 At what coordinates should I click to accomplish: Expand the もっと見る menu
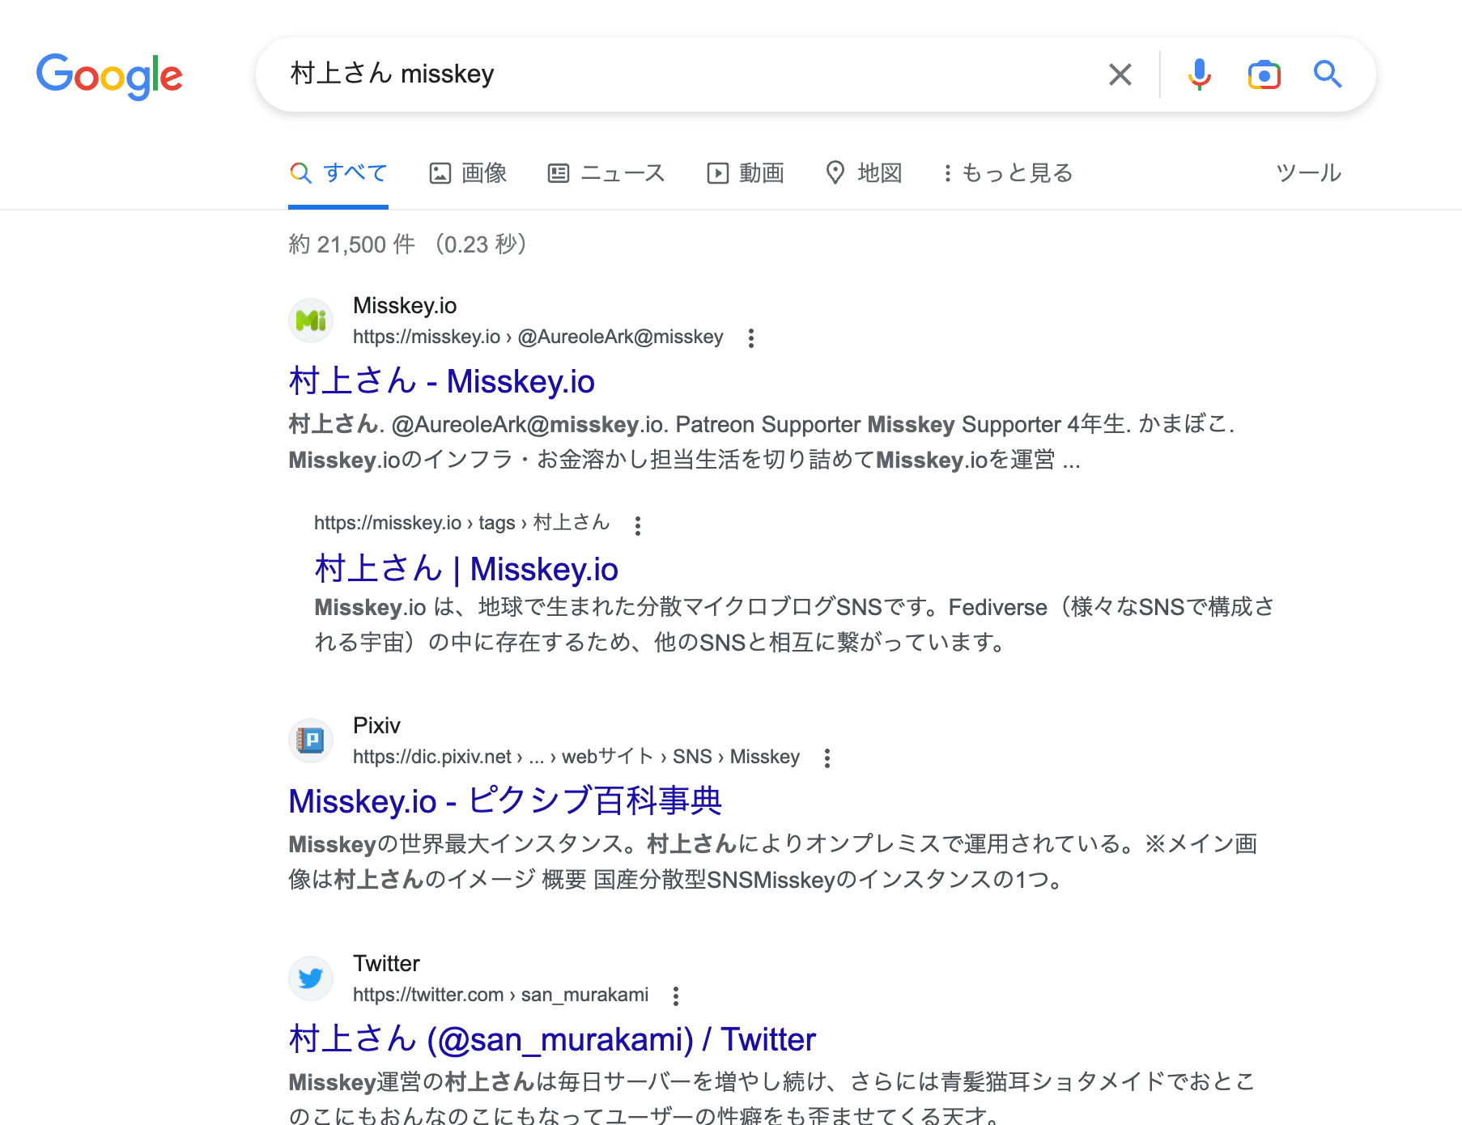(1008, 173)
